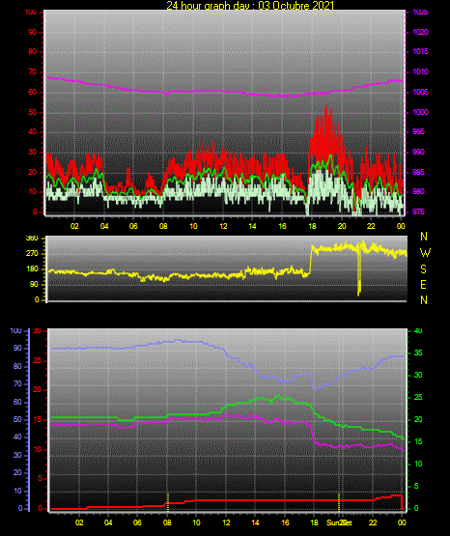This screenshot has width=450, height=536.
Task: Click the 22 hour label under the bottom chart
Action: (373, 522)
